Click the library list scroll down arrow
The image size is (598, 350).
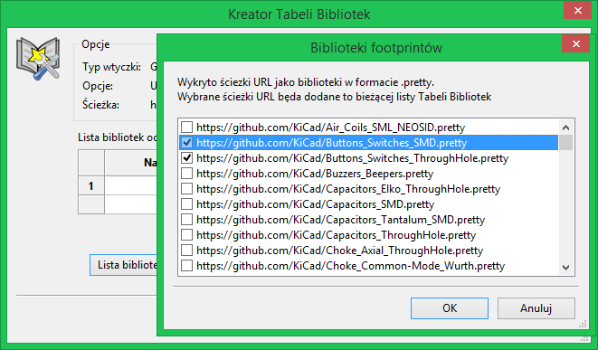coord(566,268)
